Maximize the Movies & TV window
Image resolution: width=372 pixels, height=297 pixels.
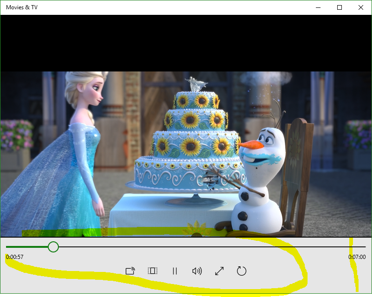point(340,7)
